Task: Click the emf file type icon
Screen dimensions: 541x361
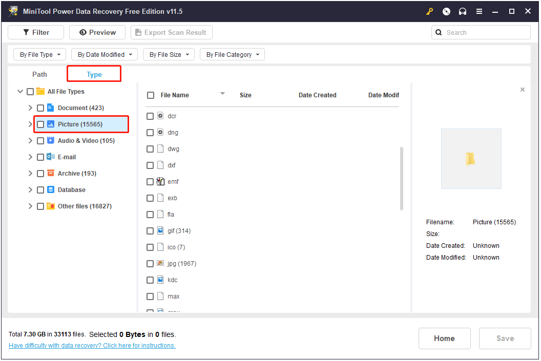Action: coord(160,181)
